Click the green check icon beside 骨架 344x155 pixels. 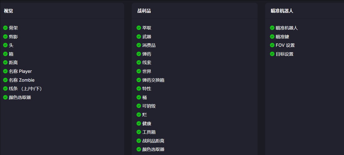pos(5,28)
